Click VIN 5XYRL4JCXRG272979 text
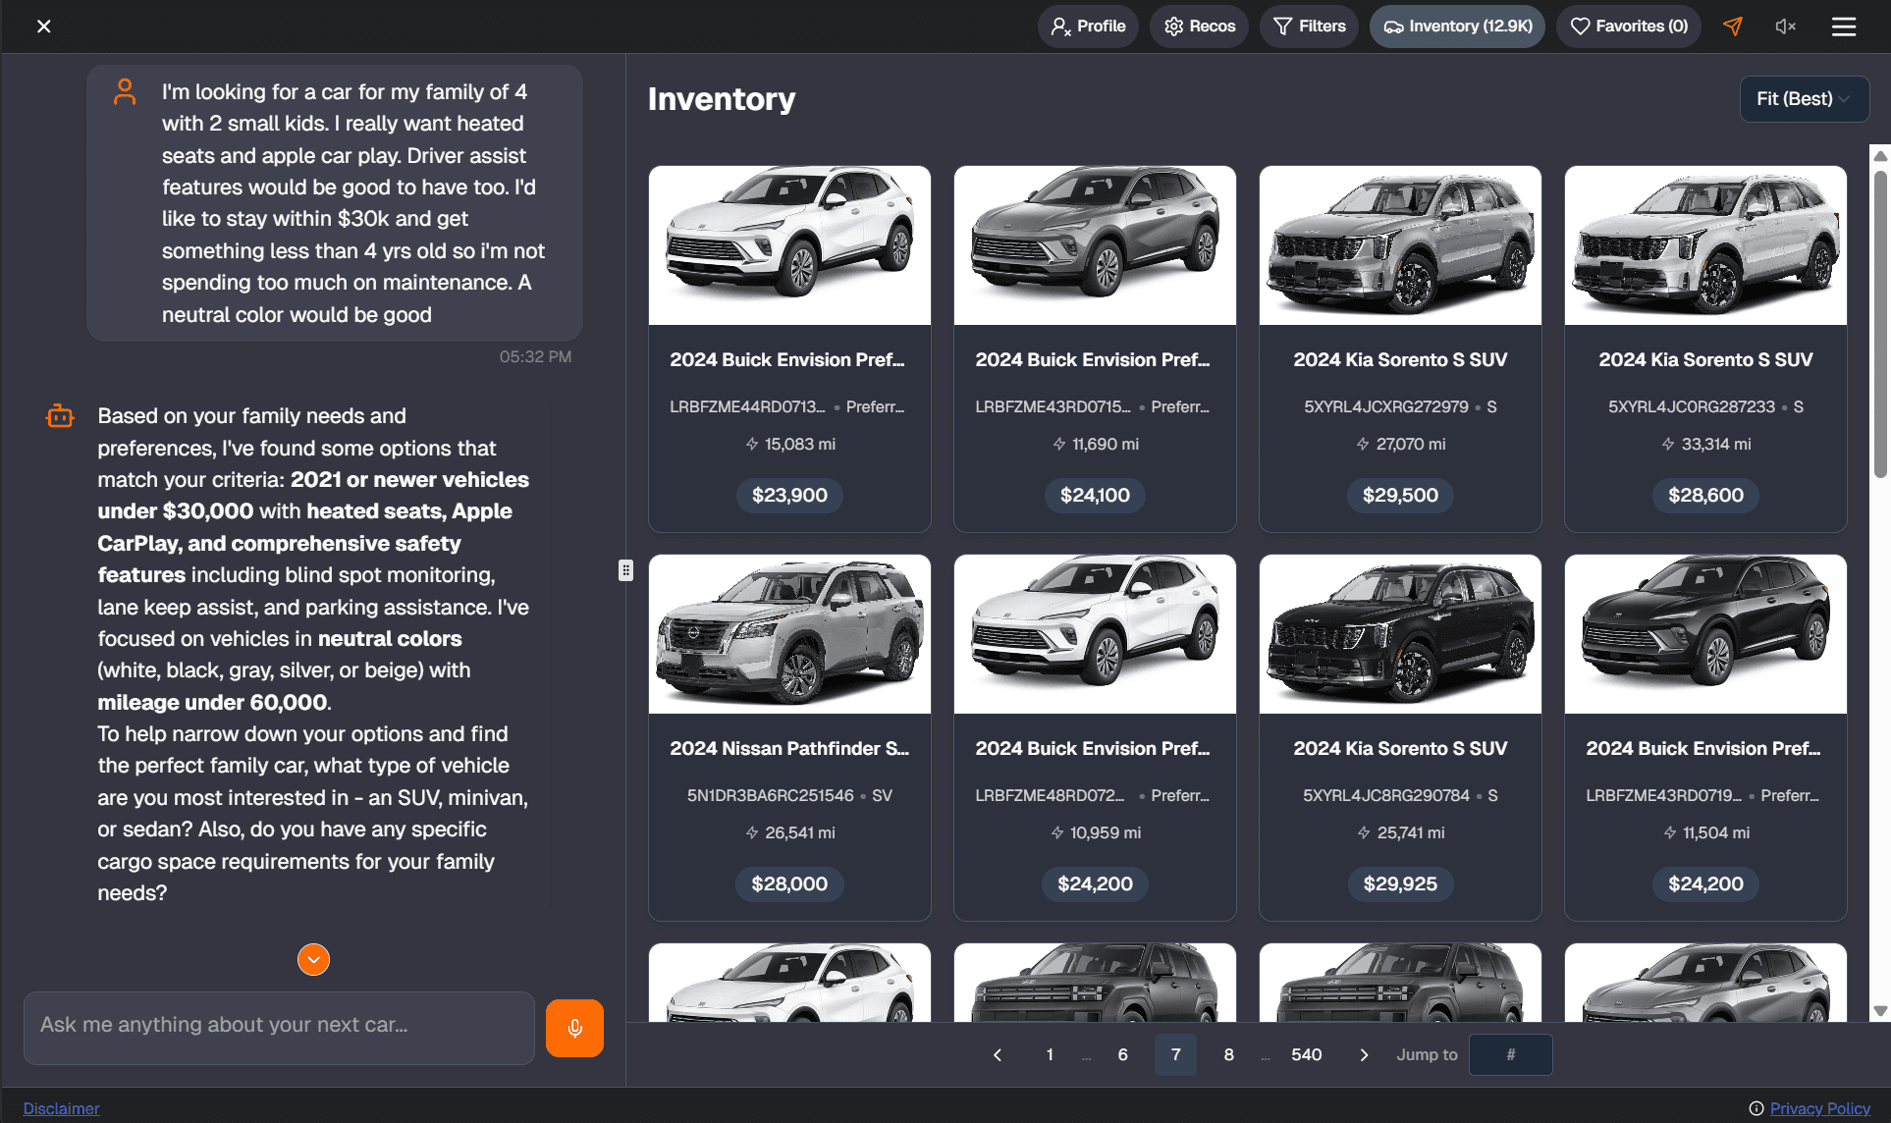This screenshot has width=1891, height=1123. point(1386,407)
